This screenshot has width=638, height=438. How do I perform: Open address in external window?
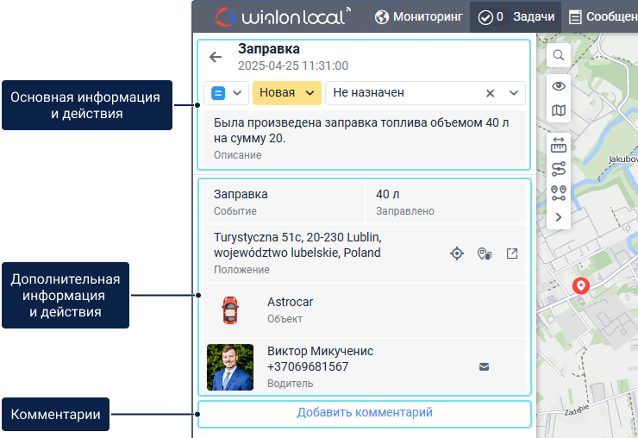click(512, 253)
